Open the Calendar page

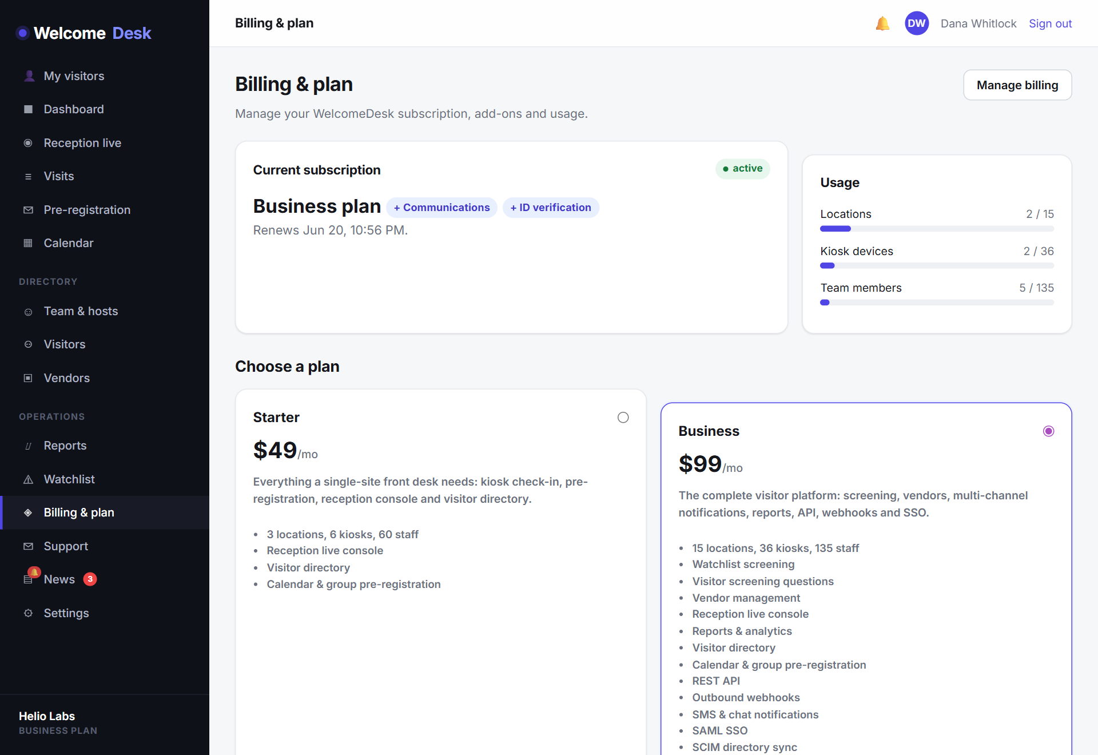pos(105,243)
